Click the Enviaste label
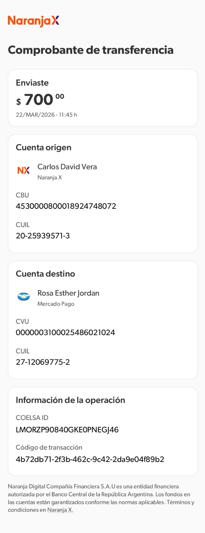This screenshot has height=533, width=205. click(x=32, y=83)
